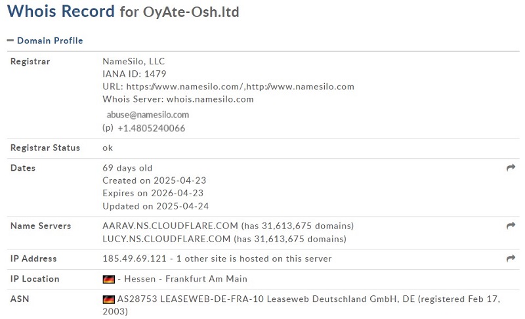
Task: Click the German flag beside IP Location
Action: click(108, 279)
